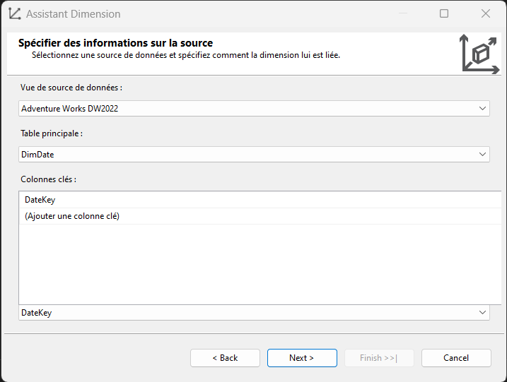Click the Assistant Dimension title bar icon
Image resolution: width=507 pixels, height=382 pixels.
coord(15,14)
